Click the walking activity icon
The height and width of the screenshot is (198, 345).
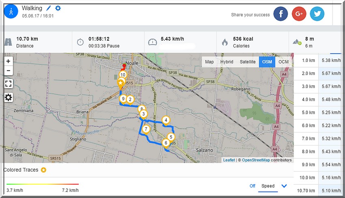pos(11,11)
